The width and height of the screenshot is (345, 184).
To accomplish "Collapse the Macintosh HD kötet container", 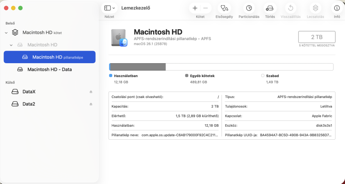I will pyautogui.click(x=6, y=33).
